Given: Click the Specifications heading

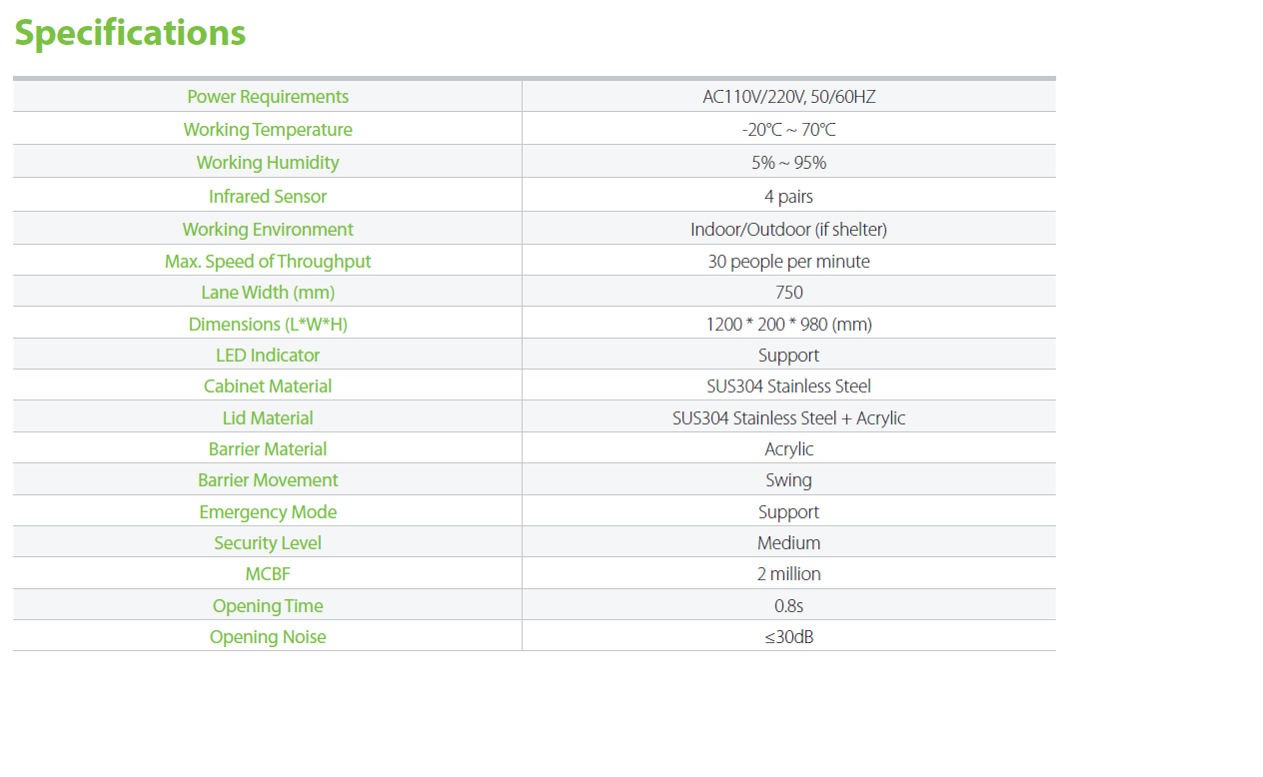Looking at the screenshot, I should (130, 33).
